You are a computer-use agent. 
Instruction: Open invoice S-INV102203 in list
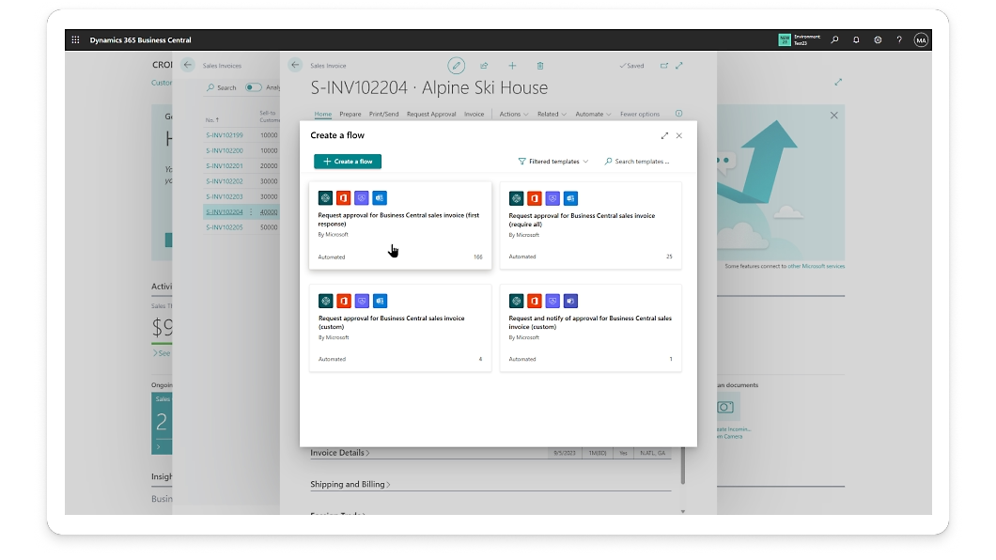tap(225, 196)
